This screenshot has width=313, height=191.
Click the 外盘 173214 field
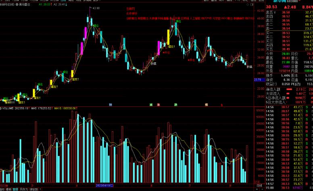click(278, 71)
